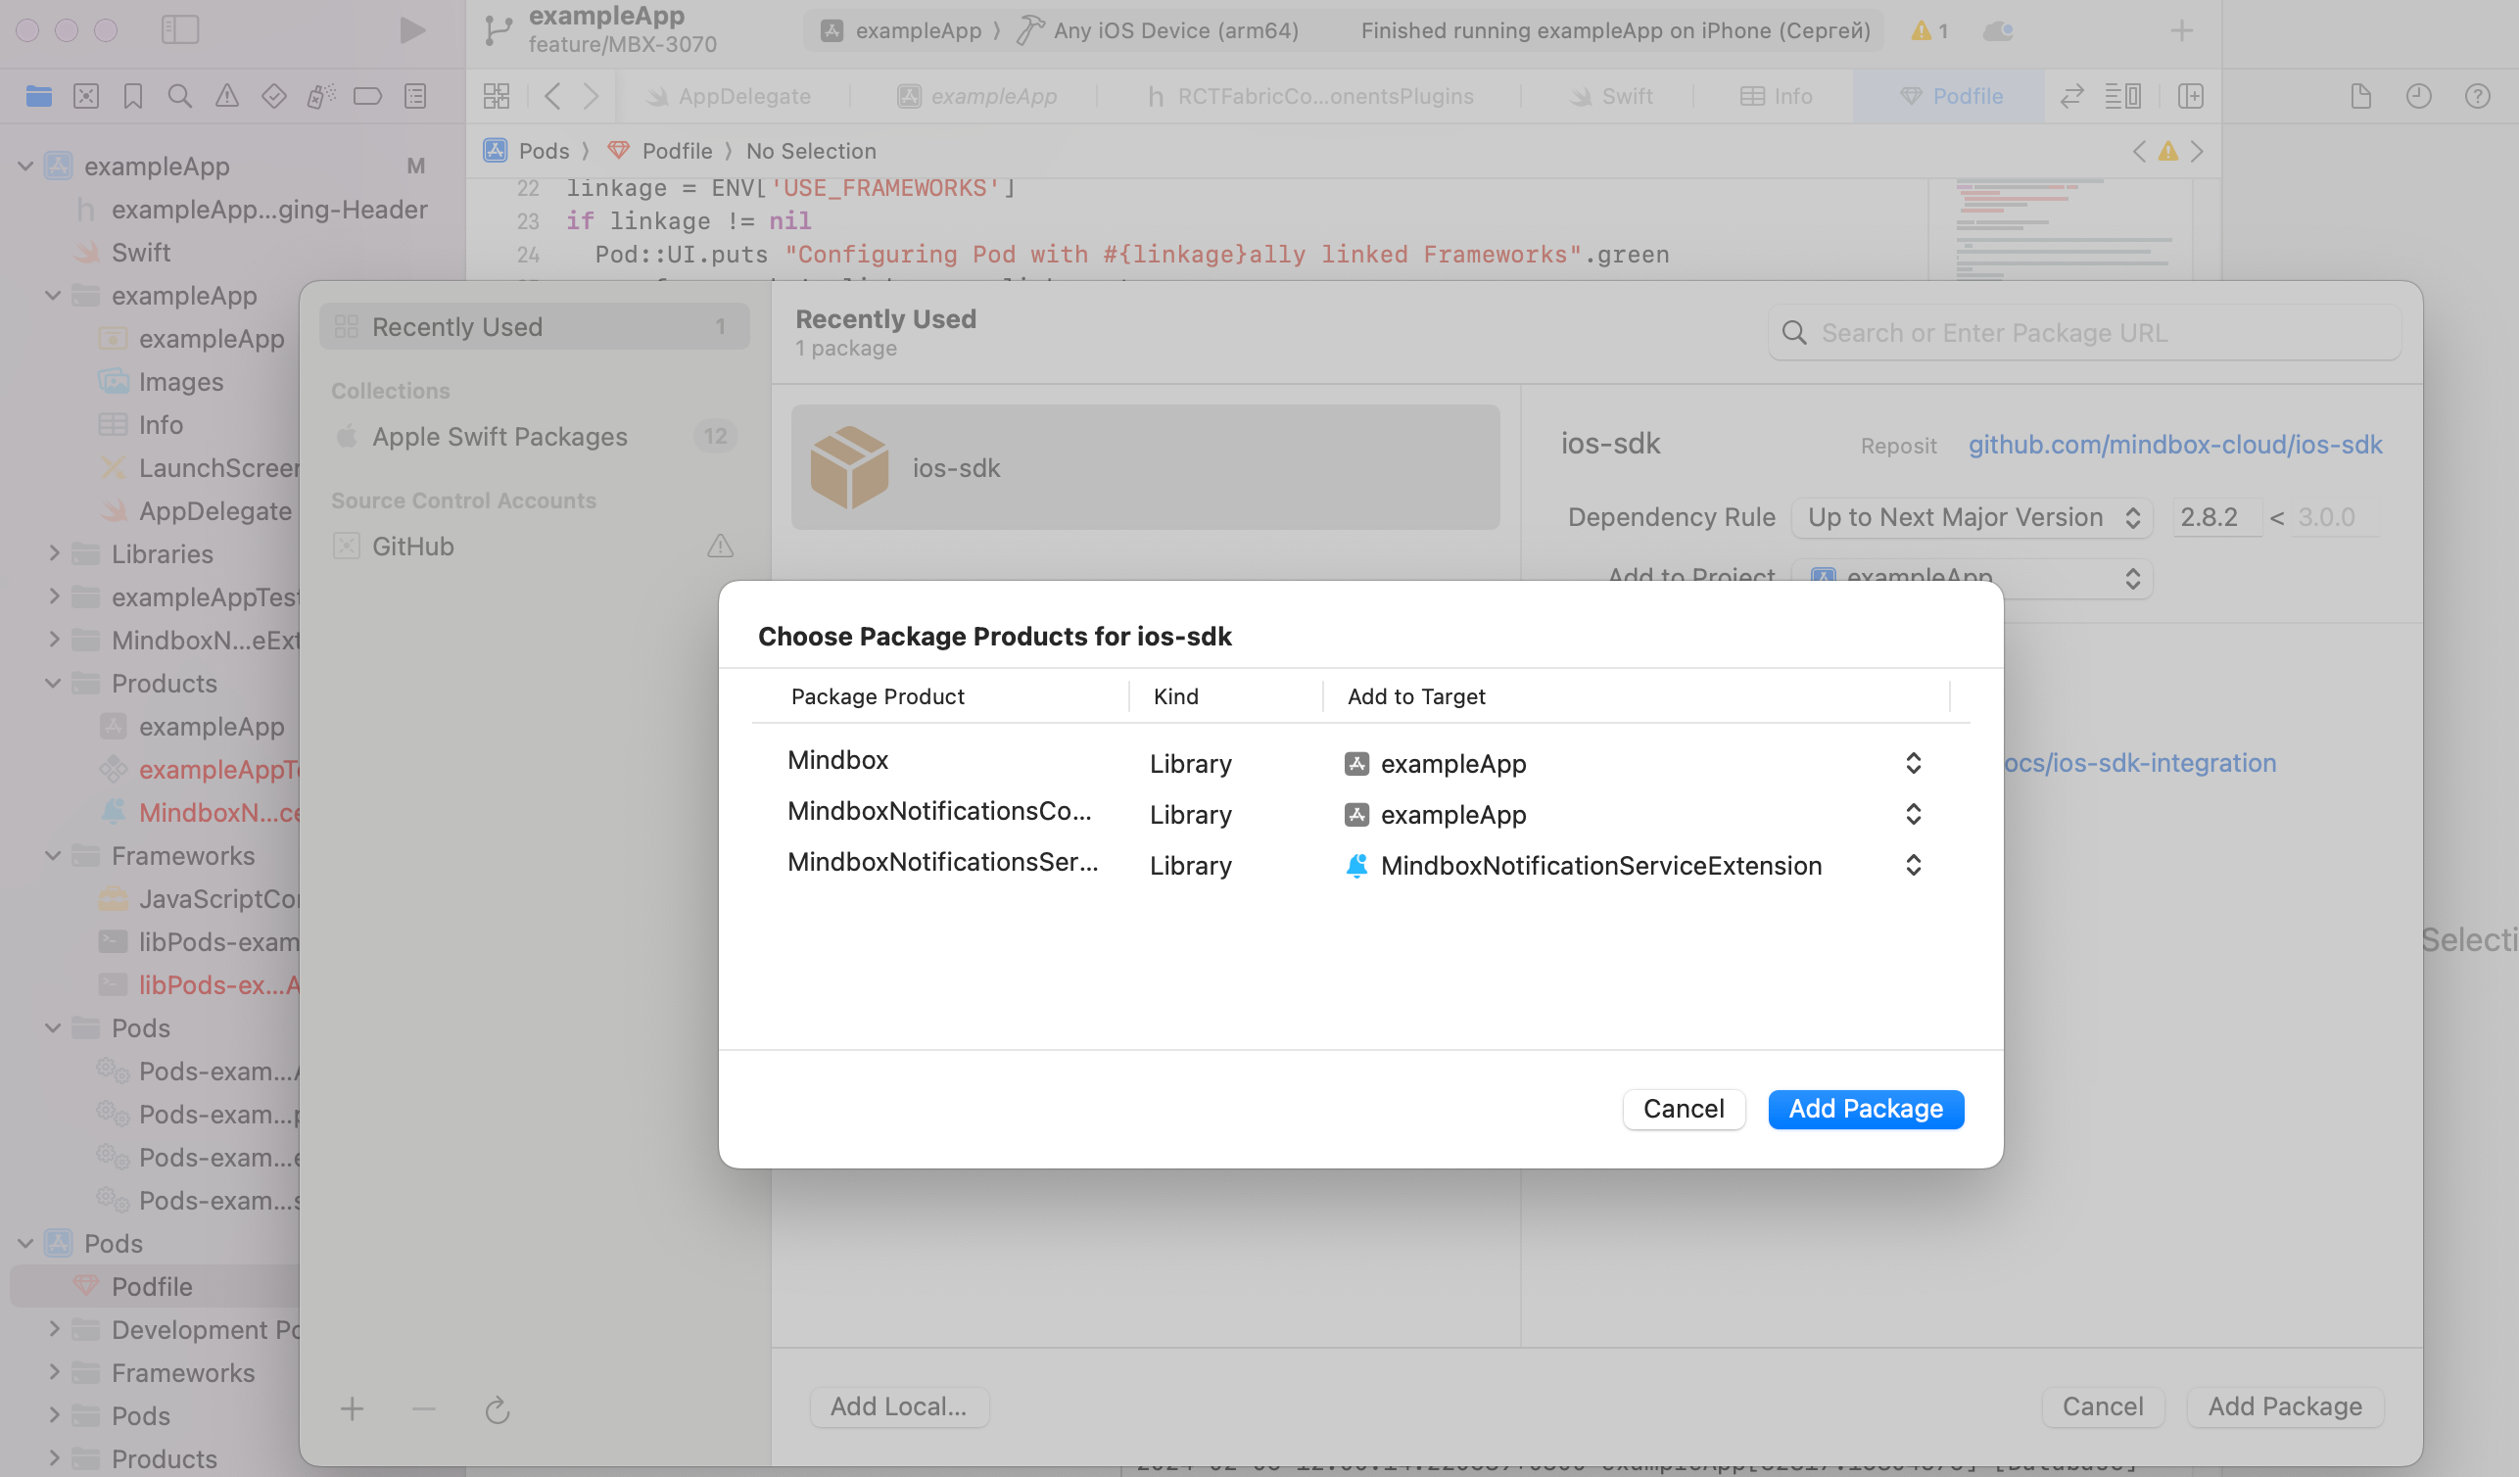Click the add package collection plus button
Screen dimensions: 2519x1477
coord(352,1409)
